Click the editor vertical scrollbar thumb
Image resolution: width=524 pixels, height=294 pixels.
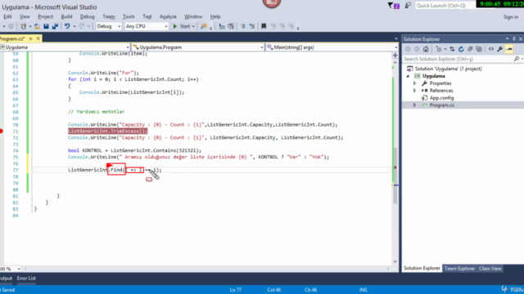pyautogui.click(x=395, y=175)
